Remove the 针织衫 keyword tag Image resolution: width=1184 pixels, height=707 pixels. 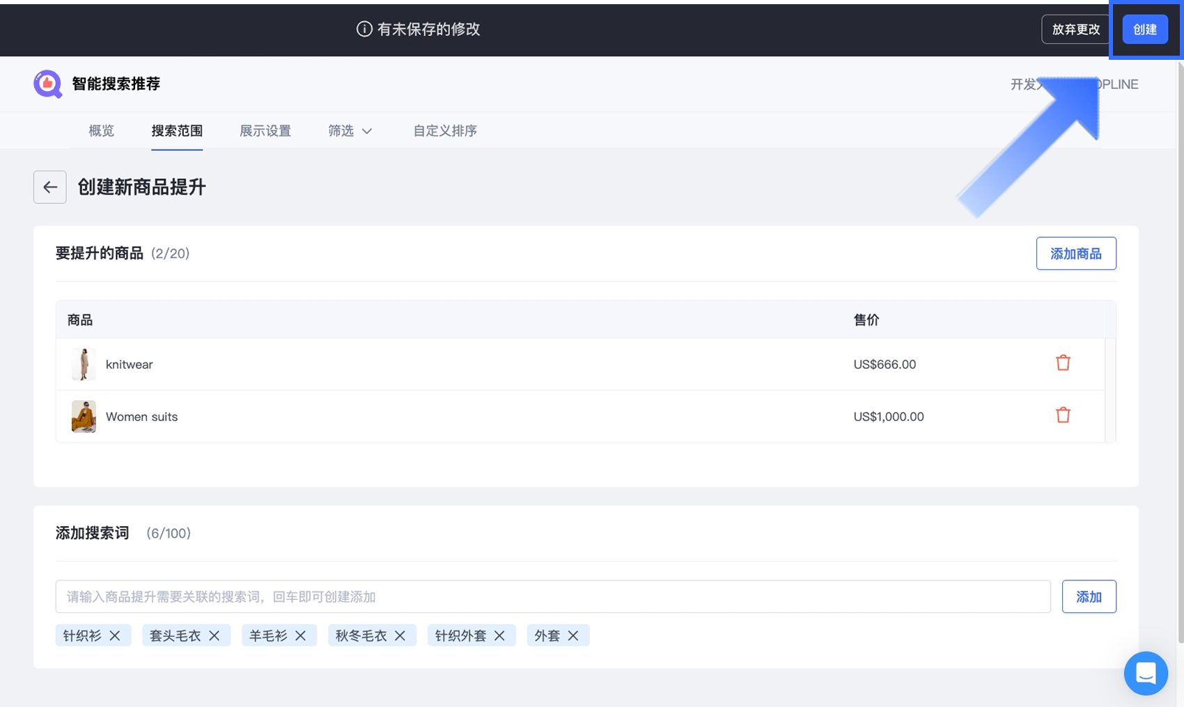(115, 635)
